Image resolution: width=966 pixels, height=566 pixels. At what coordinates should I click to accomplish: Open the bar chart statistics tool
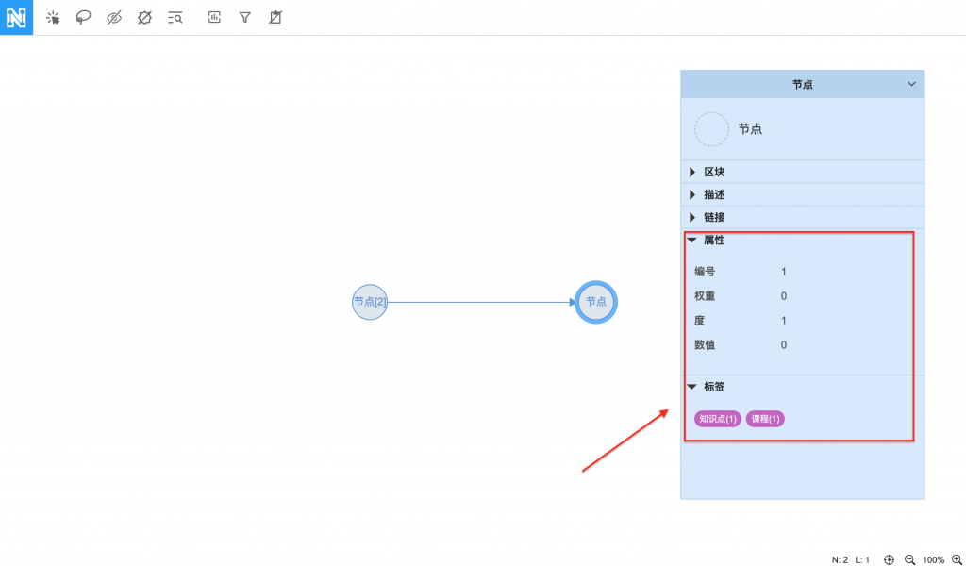[x=214, y=17]
